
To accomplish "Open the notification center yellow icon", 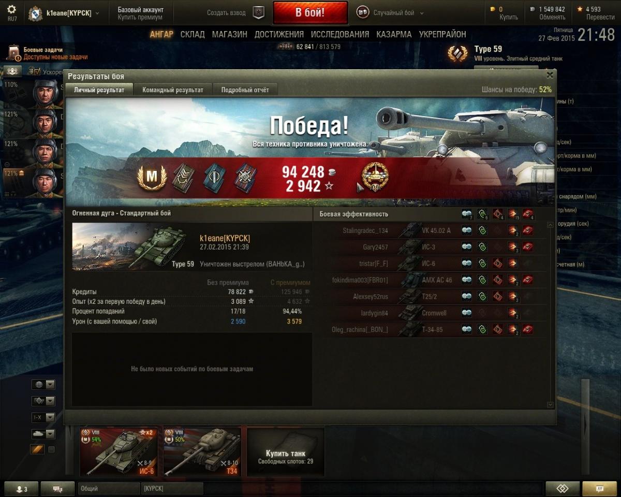I will (599, 489).
